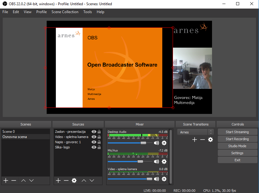Toggle lock for Napis - govorec 1 source

coord(99,142)
